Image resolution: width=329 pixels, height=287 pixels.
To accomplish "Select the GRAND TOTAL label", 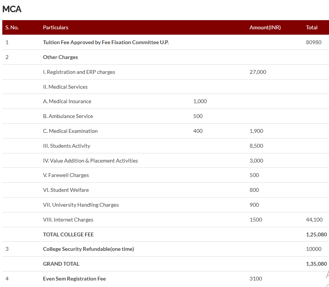I will (x=61, y=264).
